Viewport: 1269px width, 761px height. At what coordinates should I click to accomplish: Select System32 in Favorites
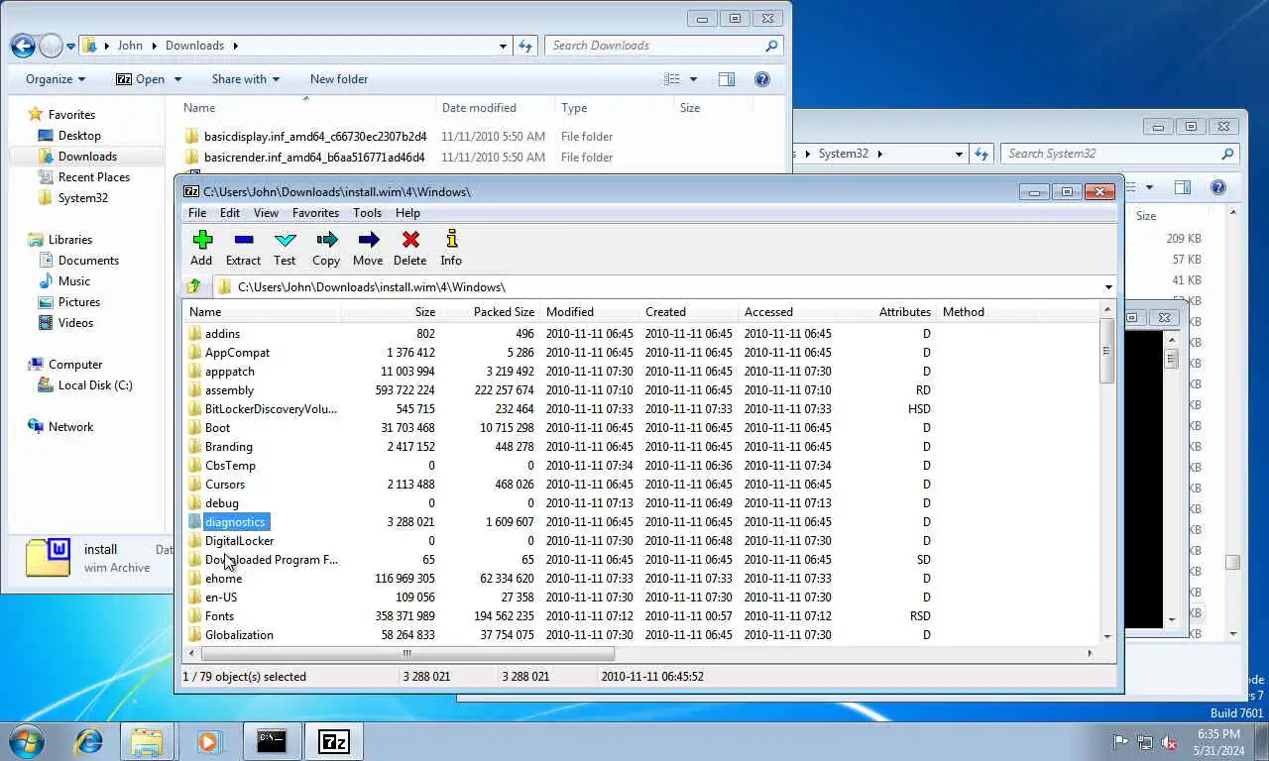coord(82,198)
